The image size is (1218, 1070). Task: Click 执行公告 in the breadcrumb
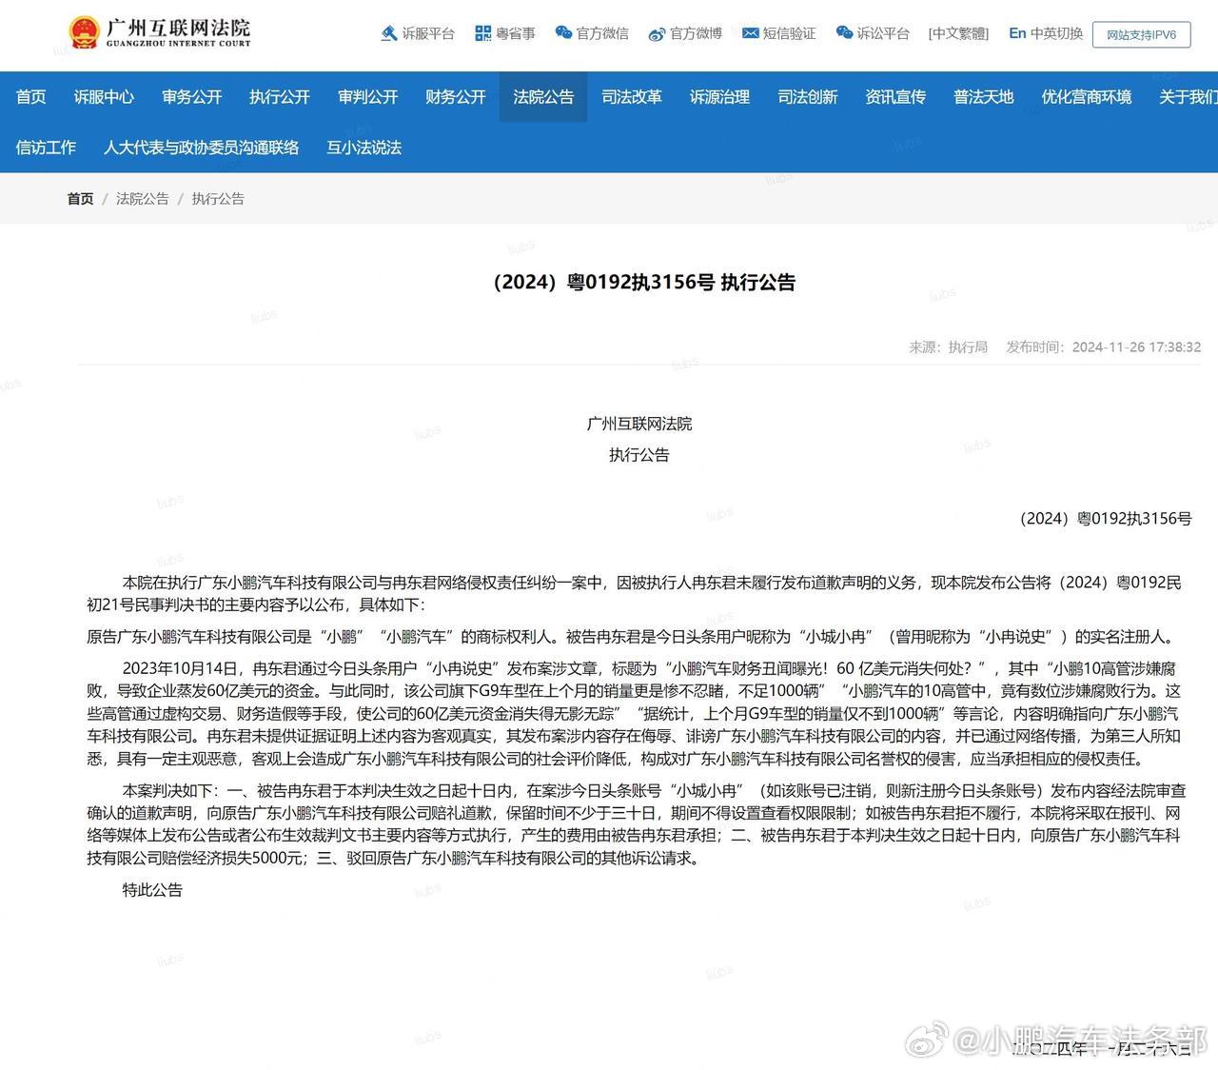218,198
